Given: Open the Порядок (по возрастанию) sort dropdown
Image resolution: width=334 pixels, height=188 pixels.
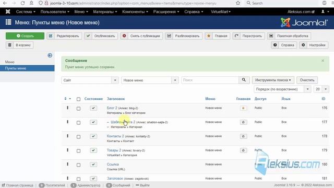Looking at the screenshot, I should [x=282, y=89].
